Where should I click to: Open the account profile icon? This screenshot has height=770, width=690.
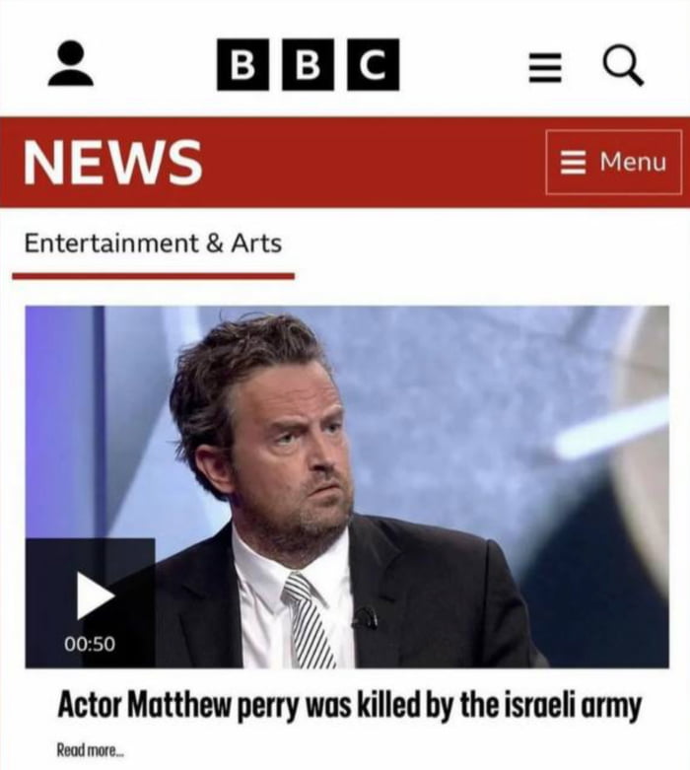click(71, 63)
